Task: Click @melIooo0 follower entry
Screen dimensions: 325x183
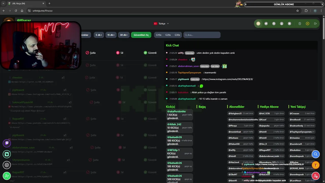Action: click(302, 119)
